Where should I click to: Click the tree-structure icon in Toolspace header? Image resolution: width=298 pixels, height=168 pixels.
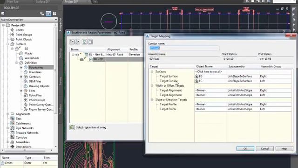point(42,14)
